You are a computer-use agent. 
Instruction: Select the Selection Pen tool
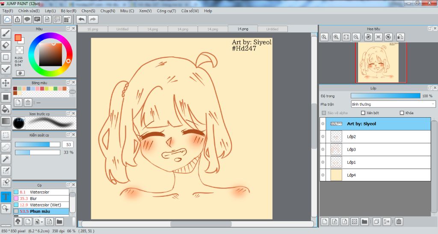click(x=6, y=171)
